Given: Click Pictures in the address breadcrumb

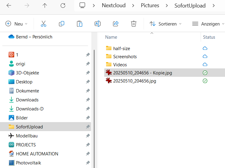Looking at the screenshot, I should pos(150,5).
